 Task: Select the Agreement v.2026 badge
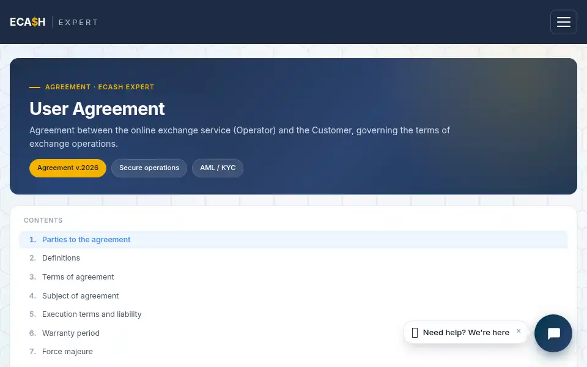(x=68, y=168)
